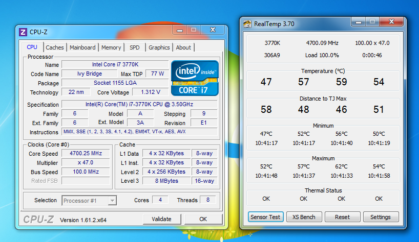Open the SPD tab
The width and height of the screenshot is (419, 242).
point(134,47)
